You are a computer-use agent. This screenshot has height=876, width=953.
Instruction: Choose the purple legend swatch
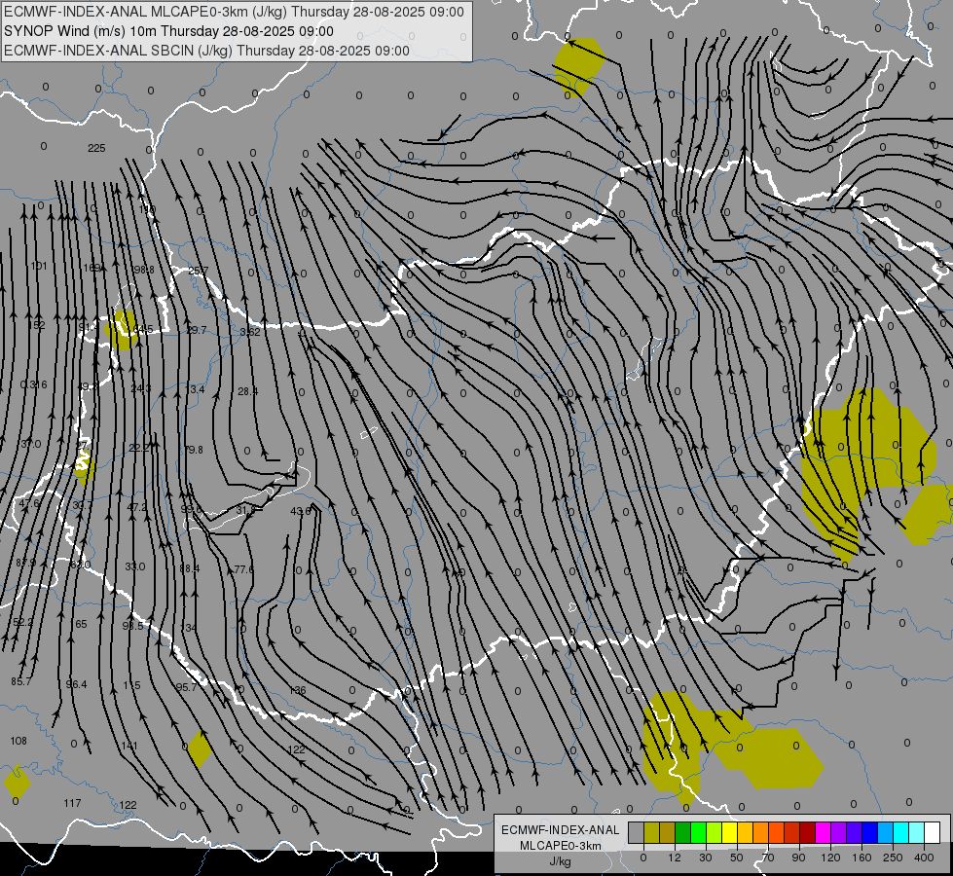(x=839, y=832)
